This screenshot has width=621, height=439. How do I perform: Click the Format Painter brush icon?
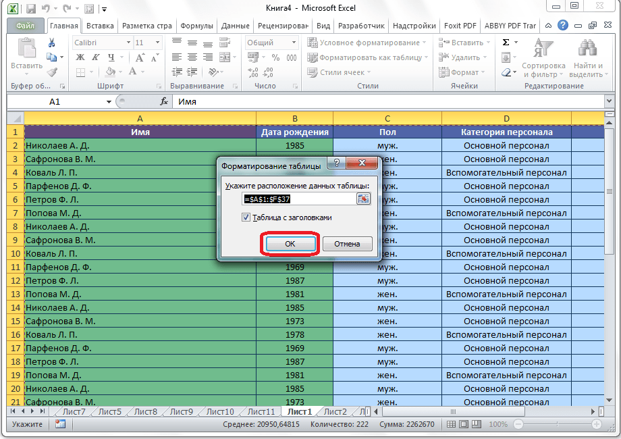point(52,72)
